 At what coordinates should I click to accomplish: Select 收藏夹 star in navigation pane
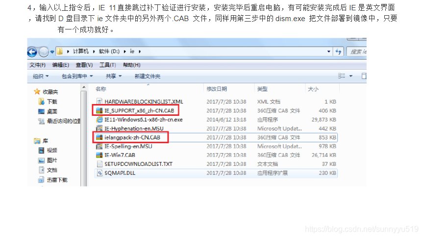[37, 92]
